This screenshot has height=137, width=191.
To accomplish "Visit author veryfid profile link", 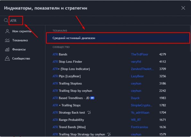I will (136, 61).
